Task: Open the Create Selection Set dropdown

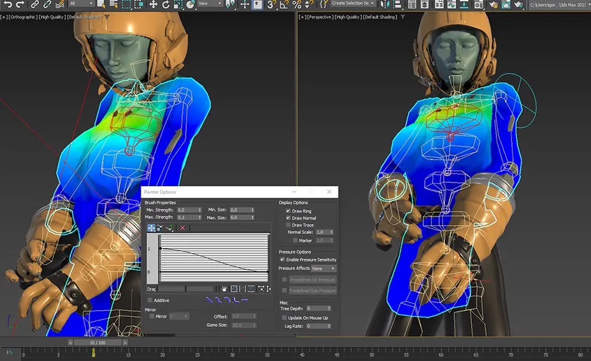Action: 353,3
